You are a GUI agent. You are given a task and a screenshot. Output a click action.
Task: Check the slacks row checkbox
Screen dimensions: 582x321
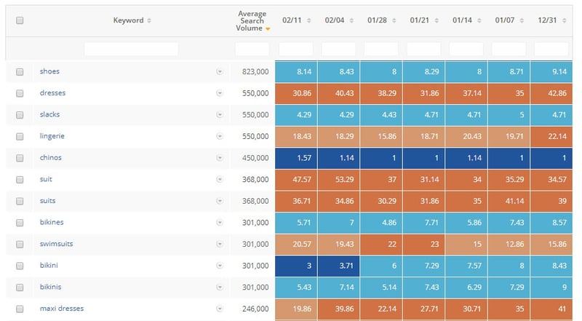tap(20, 115)
